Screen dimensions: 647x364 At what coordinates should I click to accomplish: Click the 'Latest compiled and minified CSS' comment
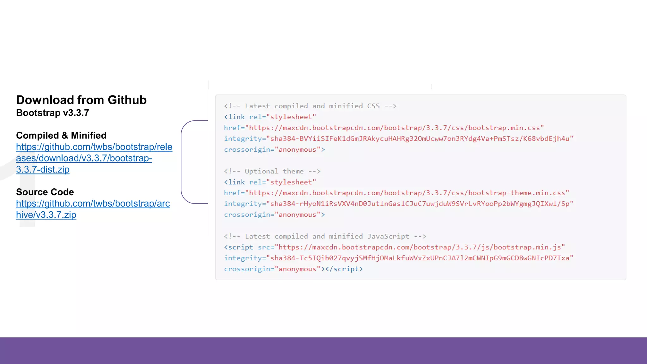(310, 106)
